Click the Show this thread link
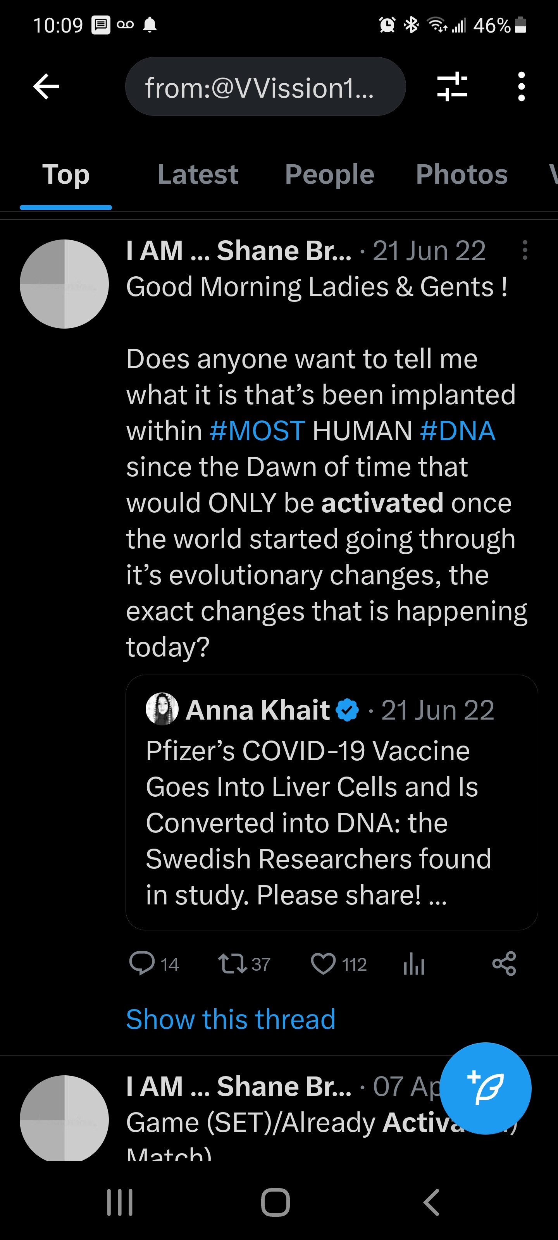 [x=231, y=1019]
